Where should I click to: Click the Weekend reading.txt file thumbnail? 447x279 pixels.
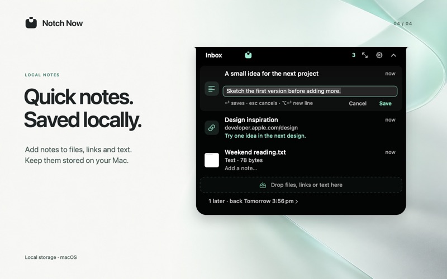coord(212,160)
